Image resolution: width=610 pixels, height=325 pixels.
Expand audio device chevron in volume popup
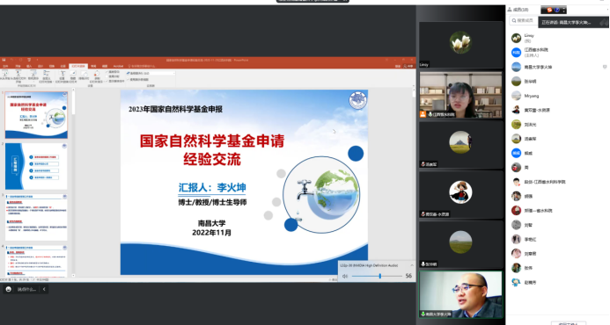(x=412, y=265)
